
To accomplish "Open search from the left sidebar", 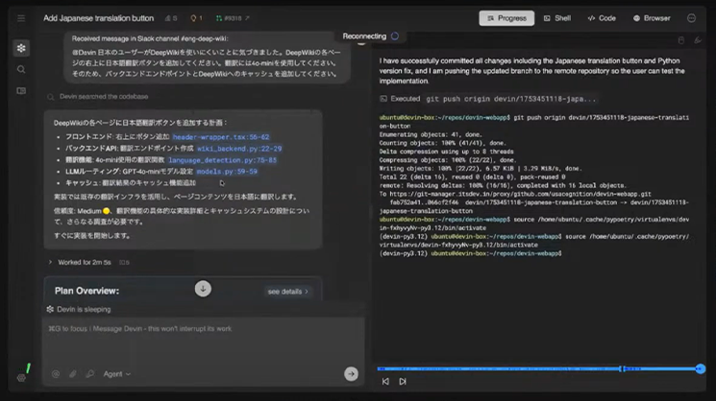I will pyautogui.click(x=21, y=69).
